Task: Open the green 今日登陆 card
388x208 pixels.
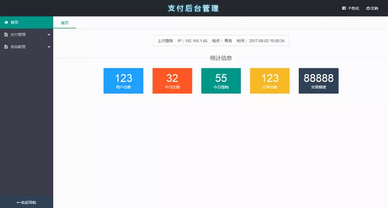Action: click(x=221, y=81)
